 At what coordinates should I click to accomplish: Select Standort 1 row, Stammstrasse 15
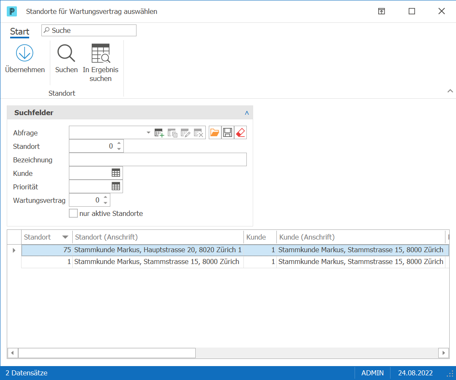[235, 262]
